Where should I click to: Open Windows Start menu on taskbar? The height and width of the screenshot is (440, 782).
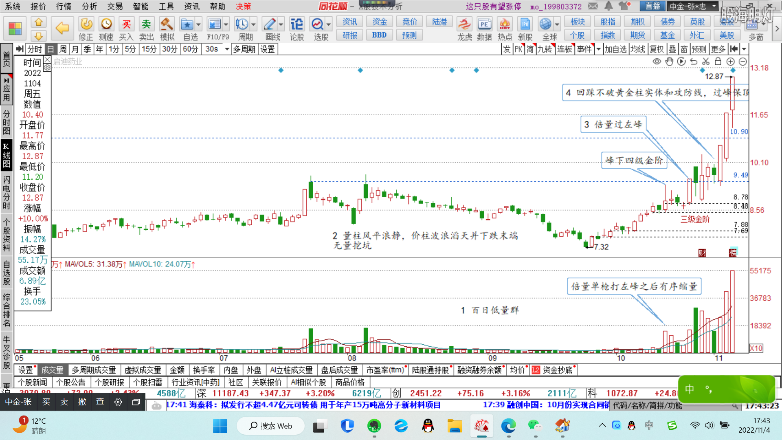coord(220,426)
